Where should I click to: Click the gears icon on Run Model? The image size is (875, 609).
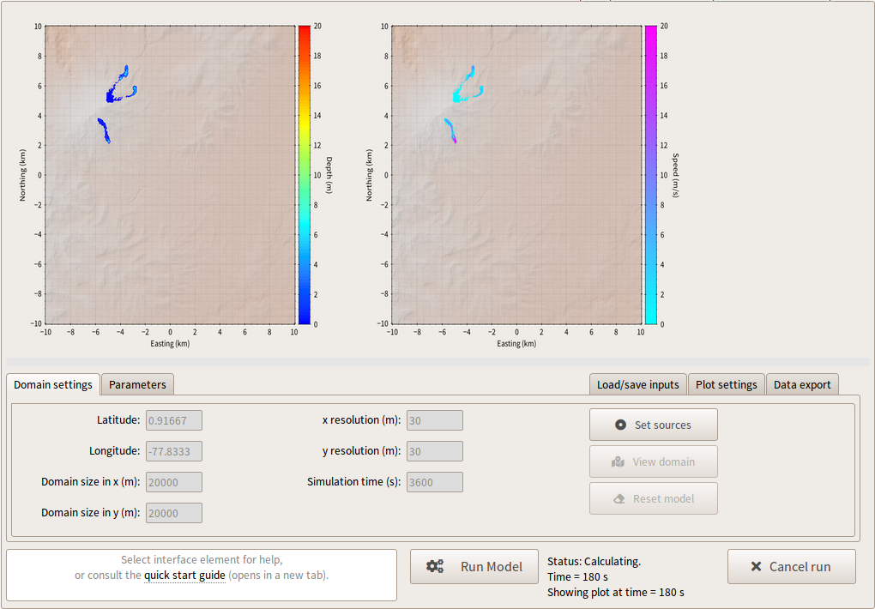(x=435, y=566)
